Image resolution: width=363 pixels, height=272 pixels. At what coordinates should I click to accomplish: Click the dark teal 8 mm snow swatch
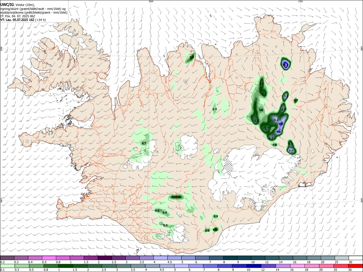pyautogui.click(x=230, y=258)
